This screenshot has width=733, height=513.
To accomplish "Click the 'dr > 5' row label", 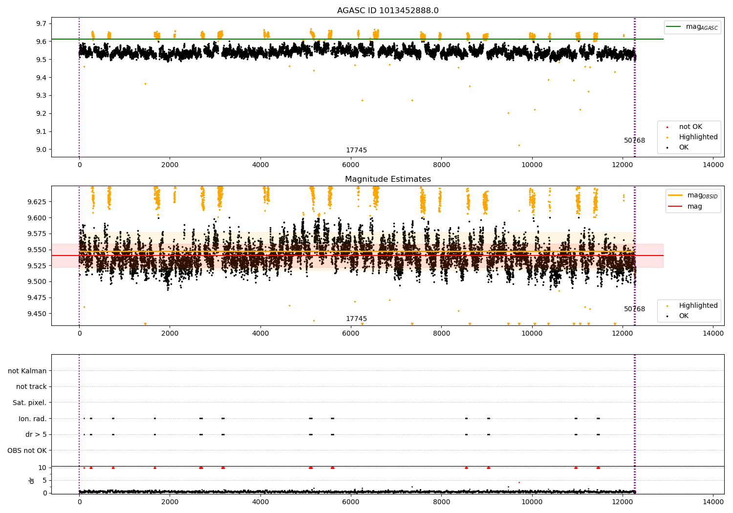I will pos(36,434).
